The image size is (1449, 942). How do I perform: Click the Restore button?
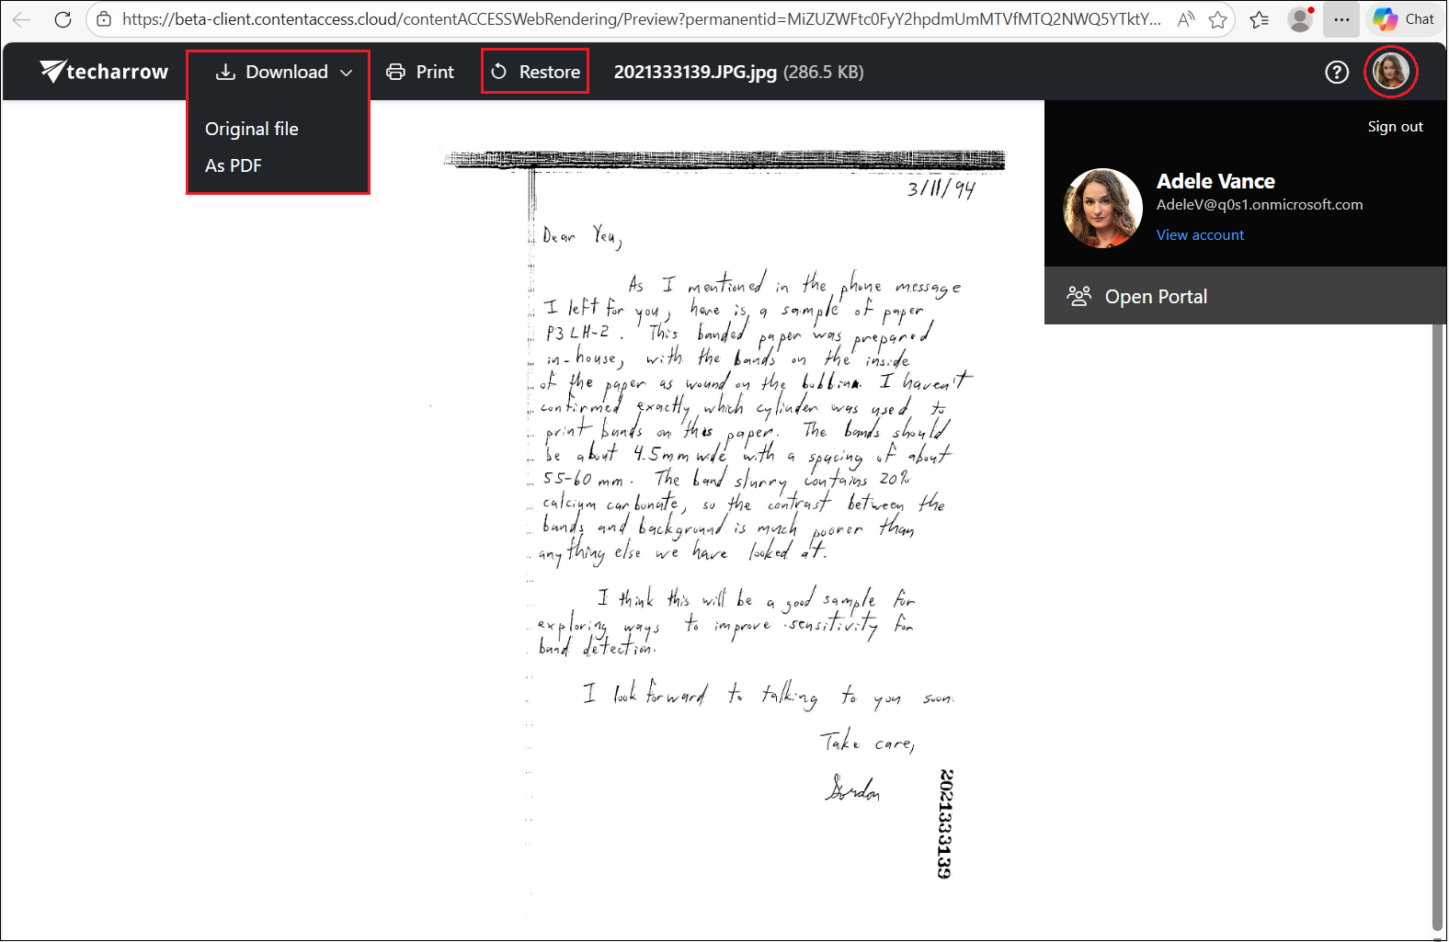tap(535, 72)
